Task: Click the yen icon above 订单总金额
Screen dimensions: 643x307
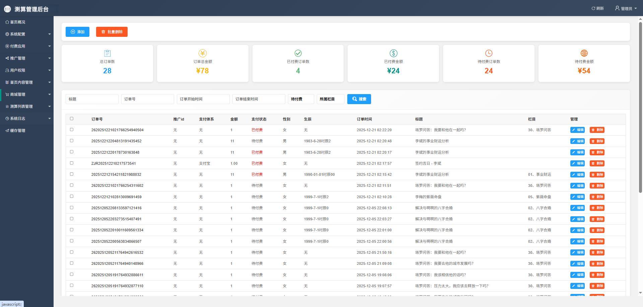Action: point(203,53)
